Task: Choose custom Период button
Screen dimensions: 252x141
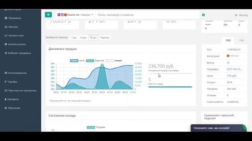Action: point(104,38)
